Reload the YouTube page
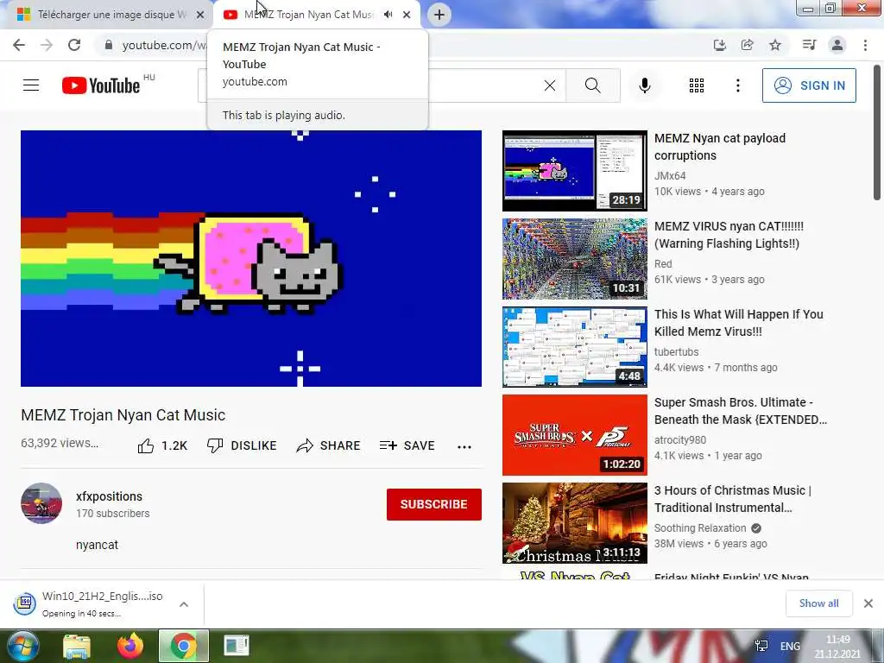 click(74, 45)
